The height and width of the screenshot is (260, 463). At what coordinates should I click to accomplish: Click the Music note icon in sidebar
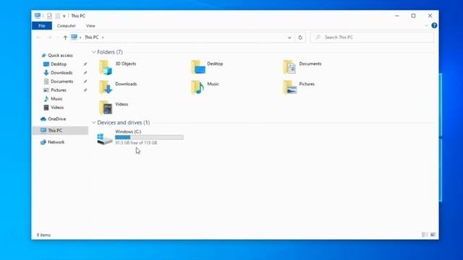pos(46,99)
